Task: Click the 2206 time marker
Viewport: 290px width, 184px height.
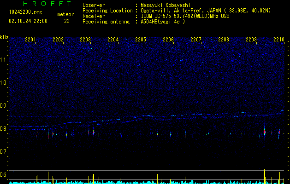Action: [168, 40]
